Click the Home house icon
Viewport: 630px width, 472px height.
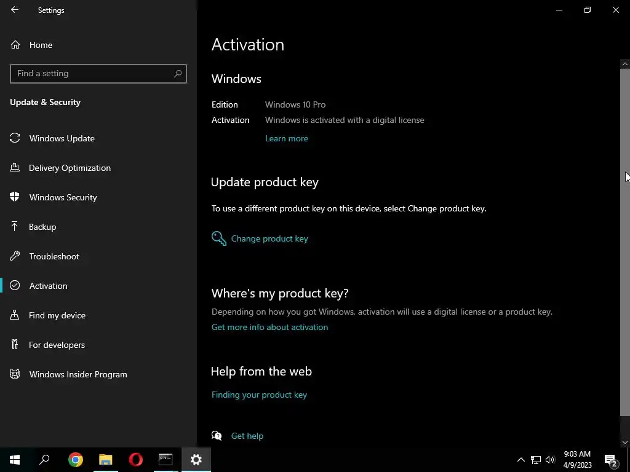click(x=15, y=44)
